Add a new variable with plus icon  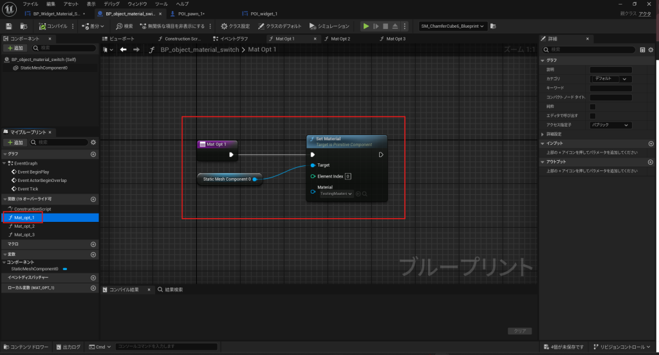tap(93, 254)
